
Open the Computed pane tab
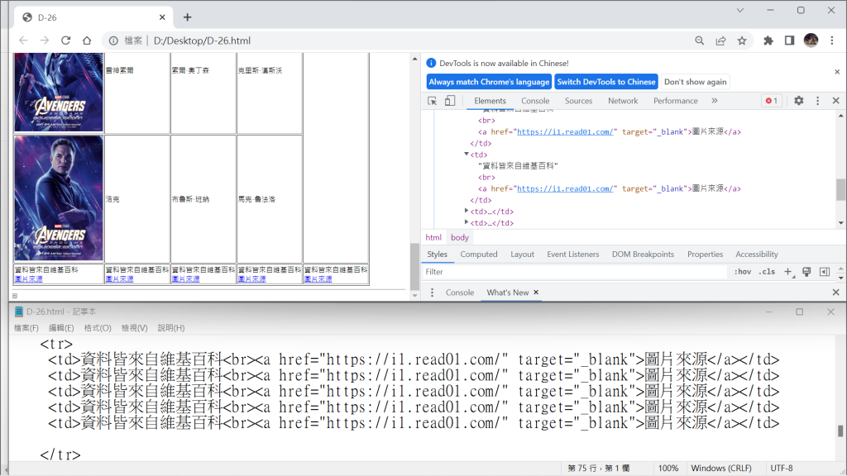(x=479, y=255)
